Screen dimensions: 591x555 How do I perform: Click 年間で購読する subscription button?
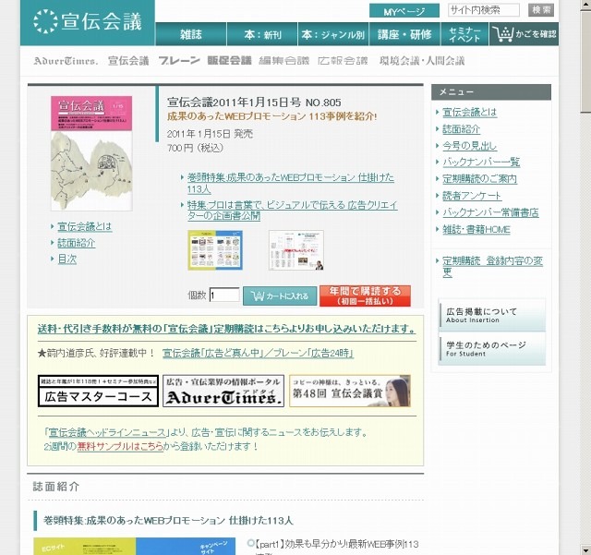coord(365,296)
